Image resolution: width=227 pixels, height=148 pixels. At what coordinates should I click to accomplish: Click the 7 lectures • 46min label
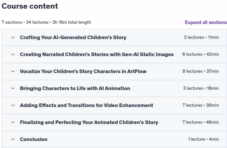201,122
